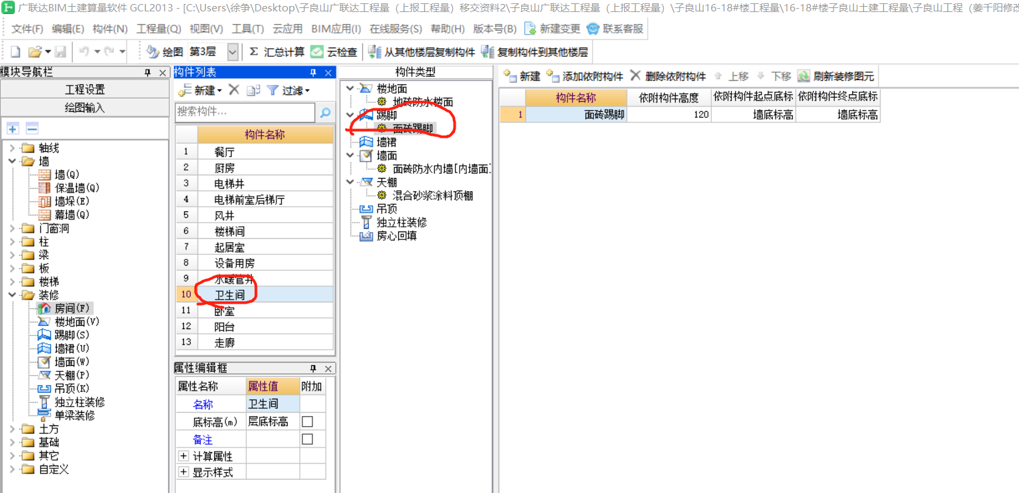This screenshot has width=1019, height=493.
Task: Pin the 属性编辑框 panel
Action: click(312, 369)
